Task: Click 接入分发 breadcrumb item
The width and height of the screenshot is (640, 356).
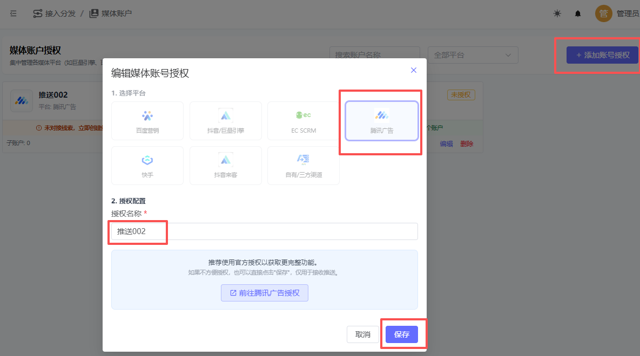Action: 55,13
